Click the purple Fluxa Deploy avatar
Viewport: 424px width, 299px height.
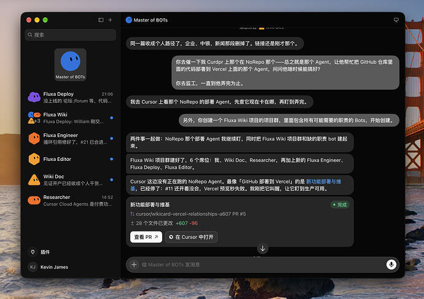(x=34, y=97)
